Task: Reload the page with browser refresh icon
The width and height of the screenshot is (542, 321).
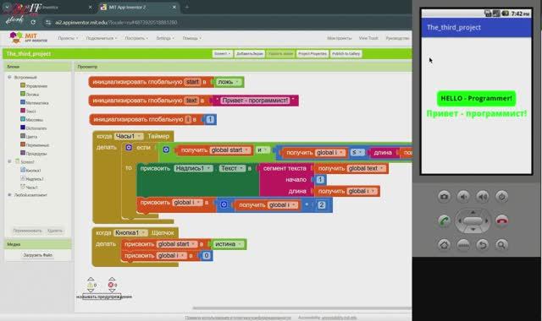Action: click(x=33, y=23)
